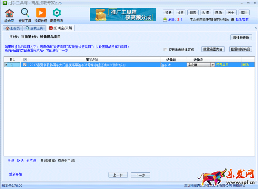Open 查找工具 magnifier icon
This screenshot has height=189, width=258.
25,13
